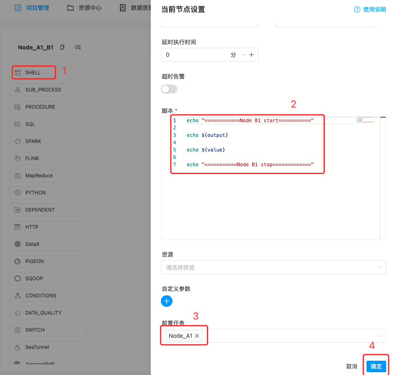Select the PYTHON label in task list
This screenshot has height=375, width=396.
click(36, 193)
